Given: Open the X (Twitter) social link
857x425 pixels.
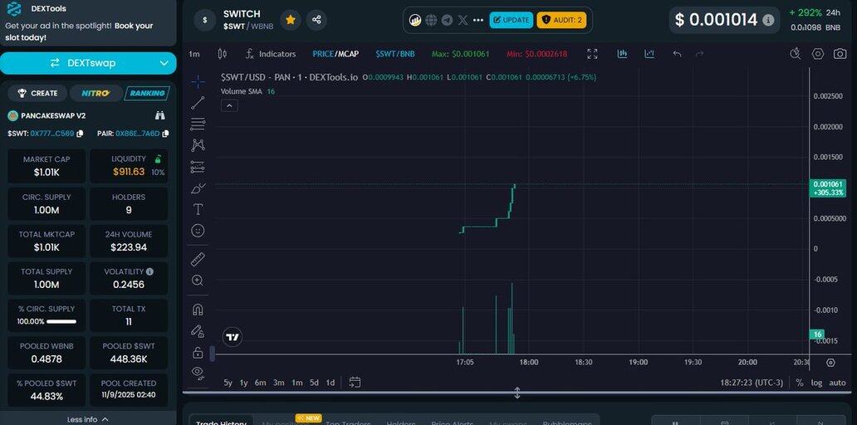Looking at the screenshot, I should tap(463, 20).
